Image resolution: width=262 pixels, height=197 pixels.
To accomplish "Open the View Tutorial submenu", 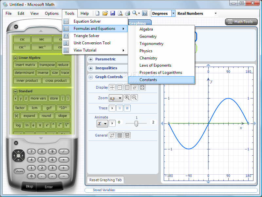I will pos(95,50).
